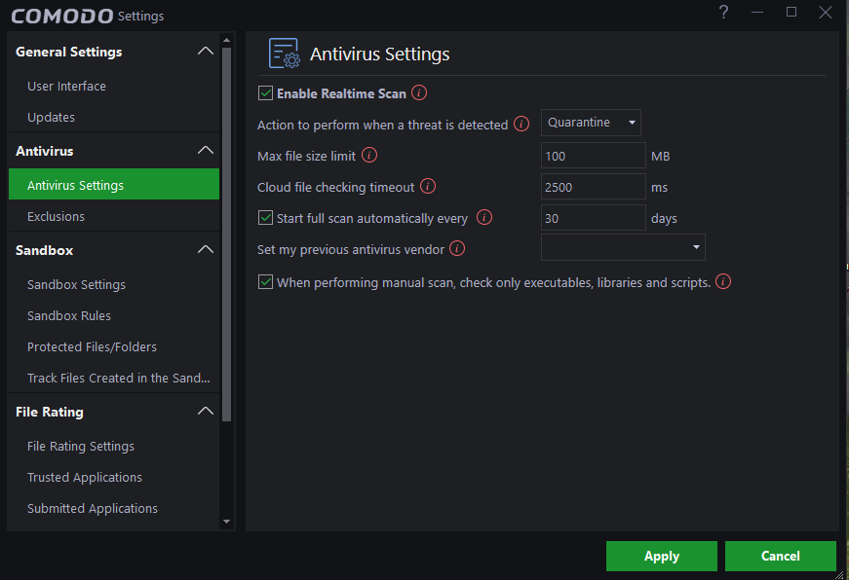Click the Cancel button

781,556
